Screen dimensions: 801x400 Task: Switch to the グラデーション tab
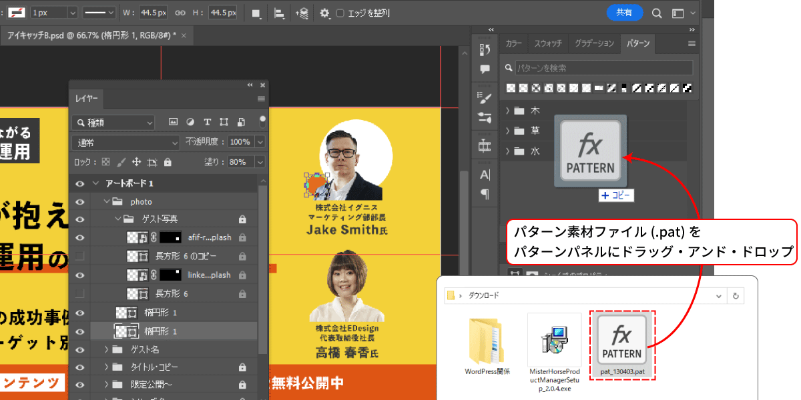point(593,43)
